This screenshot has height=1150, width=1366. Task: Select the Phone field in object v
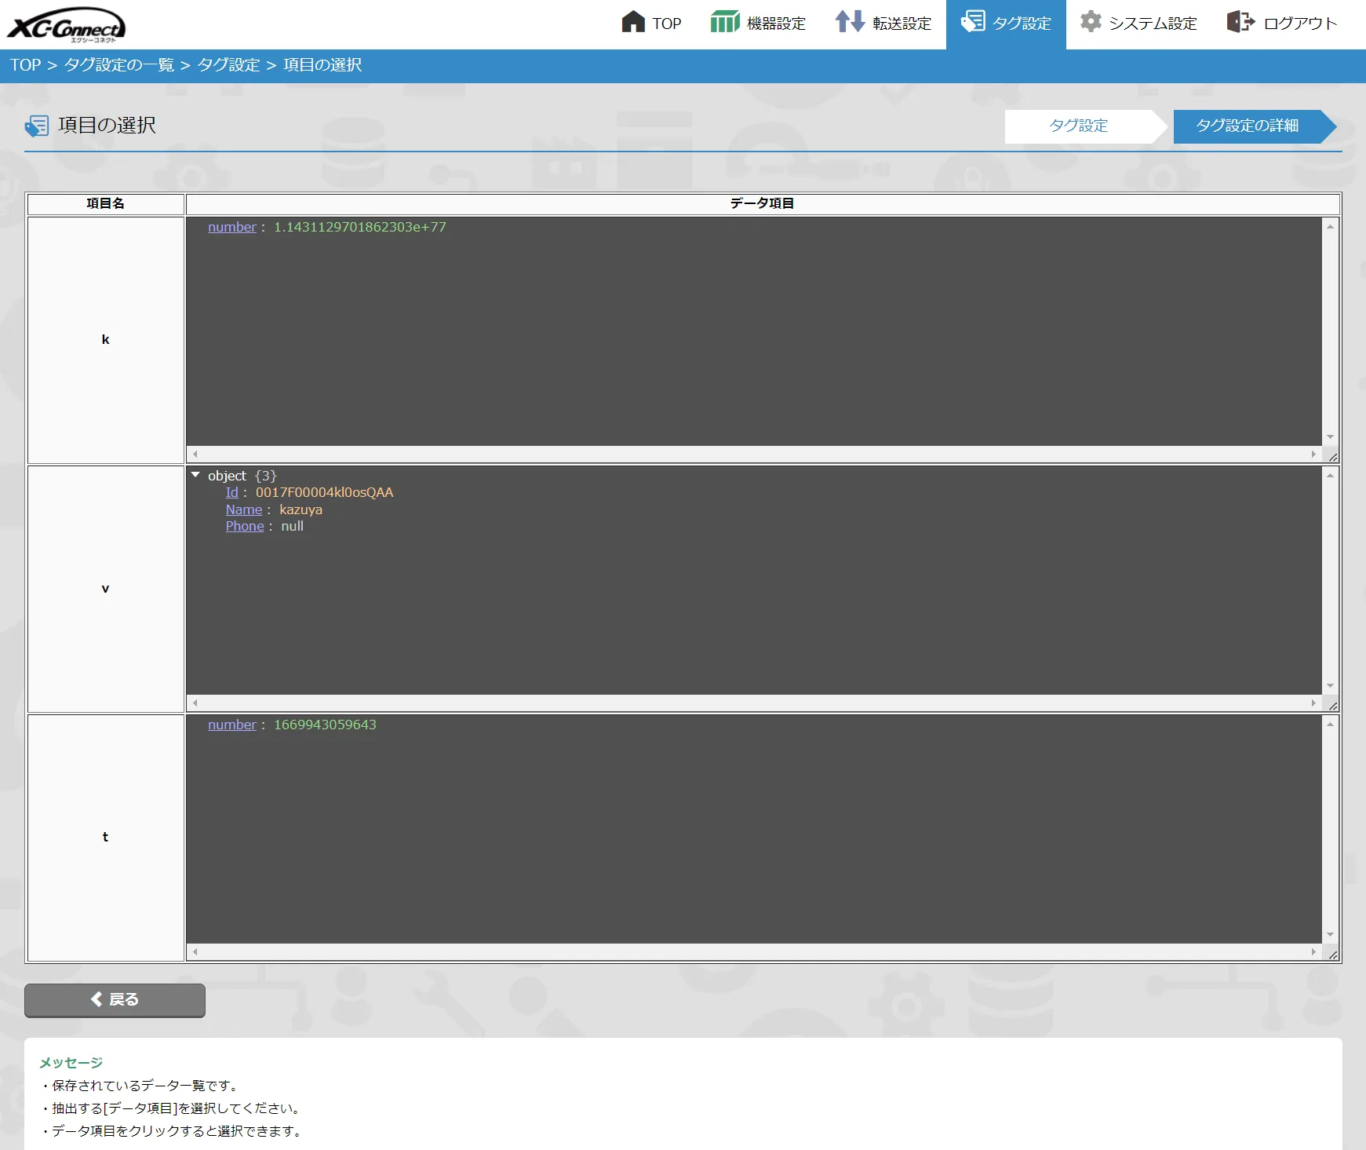245,526
